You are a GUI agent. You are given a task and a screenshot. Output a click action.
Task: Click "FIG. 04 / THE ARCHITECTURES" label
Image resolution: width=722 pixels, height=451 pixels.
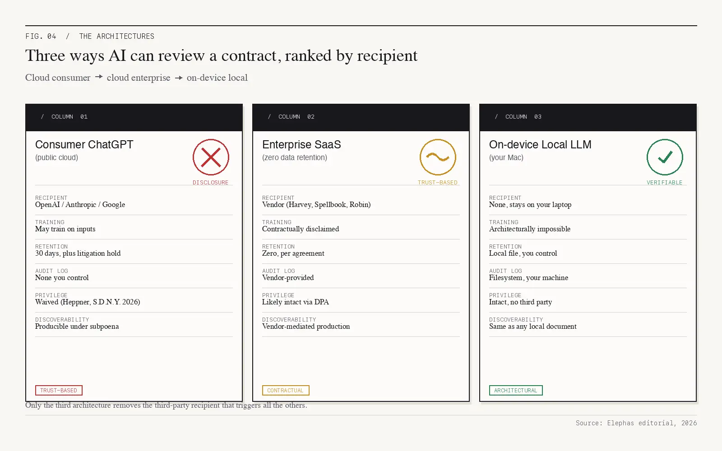90,36
